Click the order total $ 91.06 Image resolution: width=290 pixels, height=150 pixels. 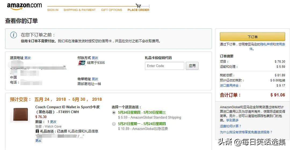pos(278,95)
